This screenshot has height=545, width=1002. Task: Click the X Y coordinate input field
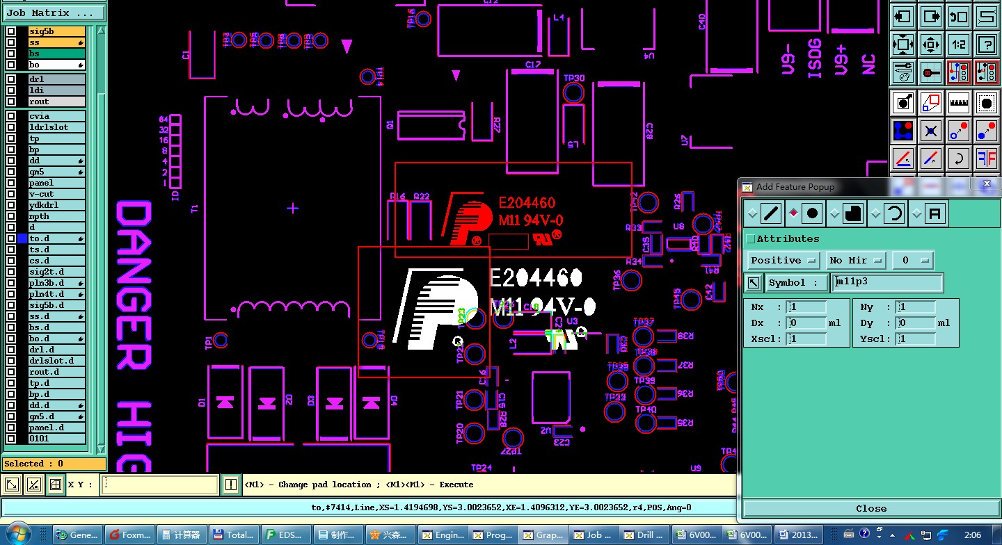coord(160,485)
